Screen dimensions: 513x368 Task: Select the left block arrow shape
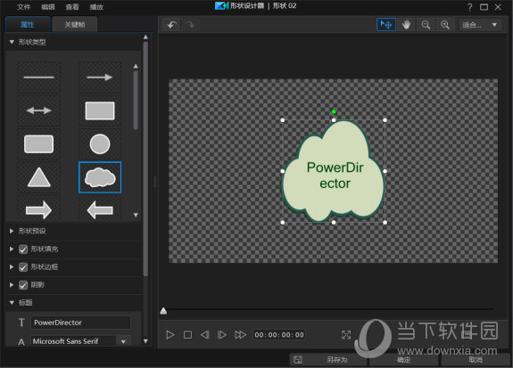(100, 209)
